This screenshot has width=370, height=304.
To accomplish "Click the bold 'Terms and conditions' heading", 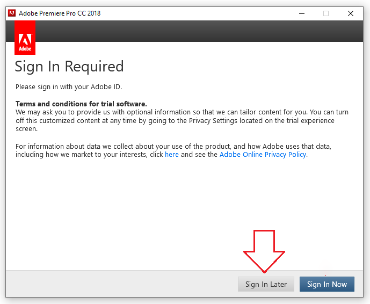I will coord(81,104).
